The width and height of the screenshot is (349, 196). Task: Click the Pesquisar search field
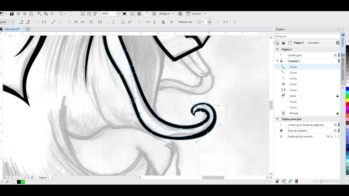point(307,36)
